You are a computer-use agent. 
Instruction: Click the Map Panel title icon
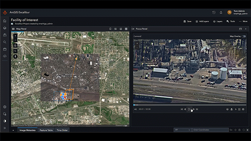[x=13, y=29]
